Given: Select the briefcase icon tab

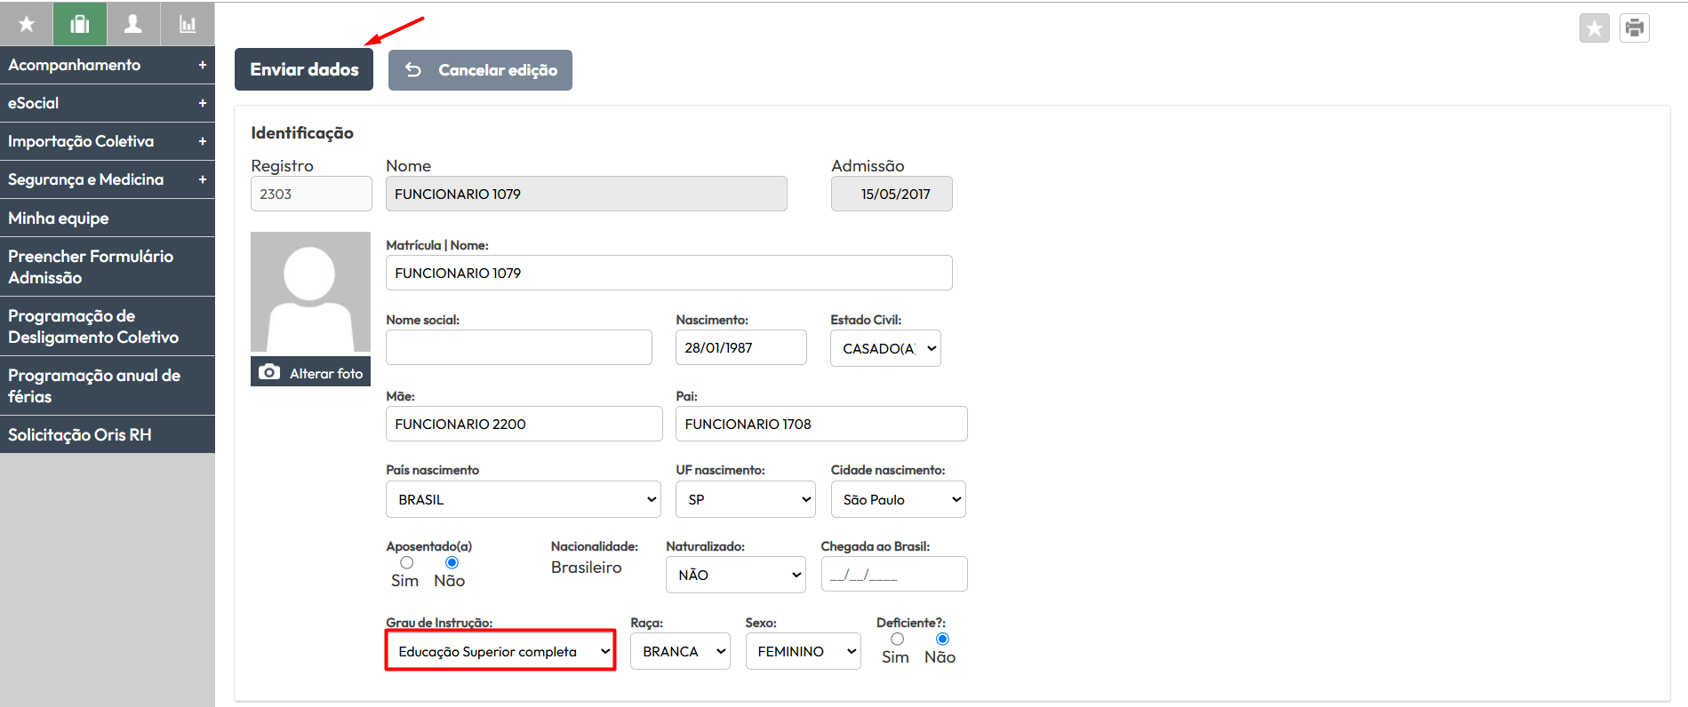Looking at the screenshot, I should pos(80,24).
